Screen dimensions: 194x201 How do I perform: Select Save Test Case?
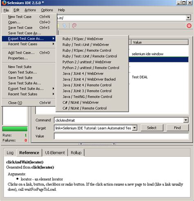[29, 28]
